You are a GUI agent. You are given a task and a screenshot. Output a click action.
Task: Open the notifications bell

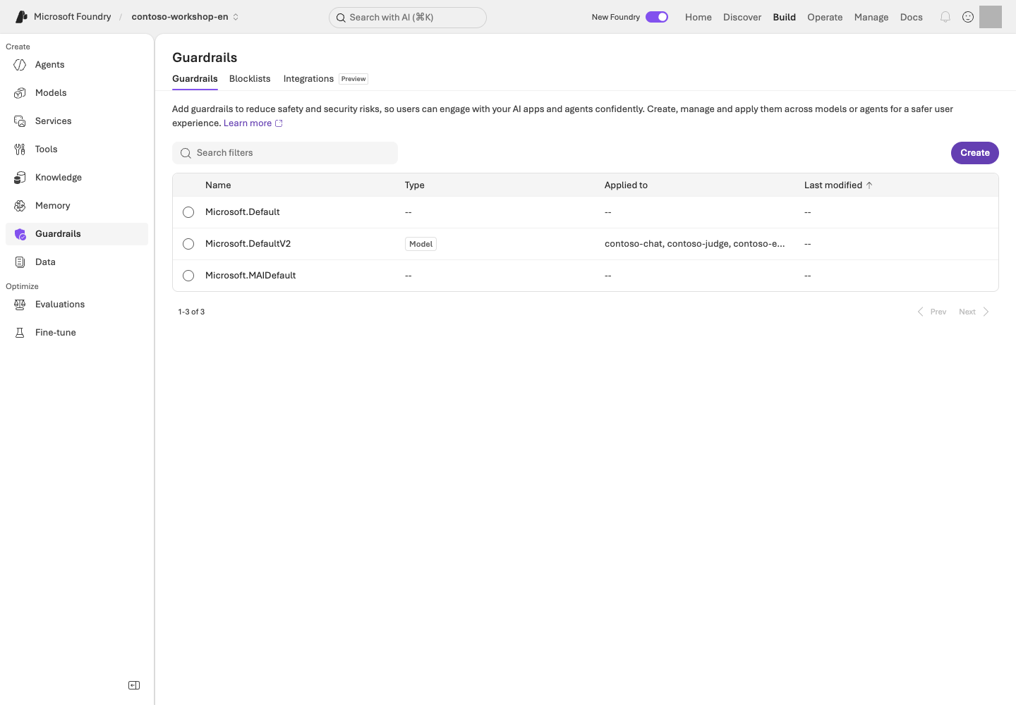(x=945, y=17)
